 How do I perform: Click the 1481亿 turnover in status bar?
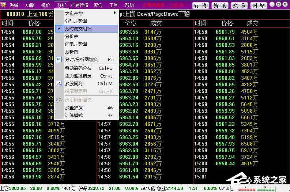[68, 188]
